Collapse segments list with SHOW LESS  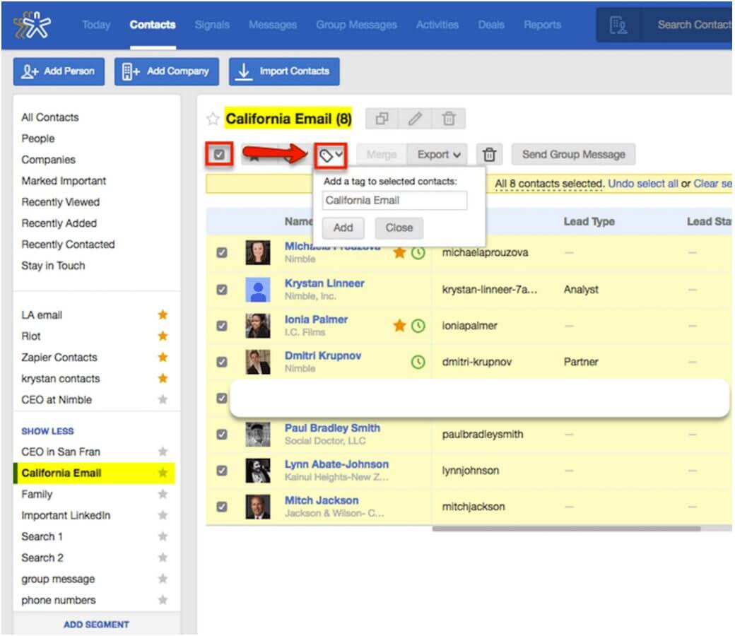(47, 431)
